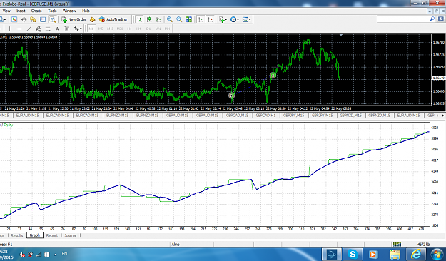Viewport: 446px width, 261px height.
Task: Click the lower trade entry marker on chart
Action: 232,96
